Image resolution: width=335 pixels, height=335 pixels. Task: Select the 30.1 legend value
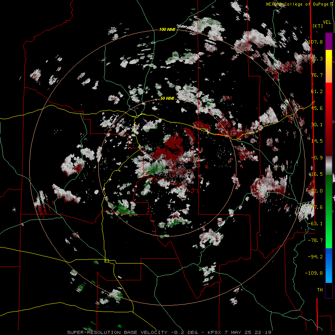317,125
